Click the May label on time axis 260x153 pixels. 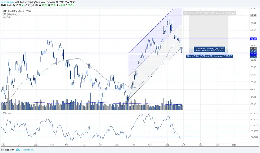click(100, 145)
